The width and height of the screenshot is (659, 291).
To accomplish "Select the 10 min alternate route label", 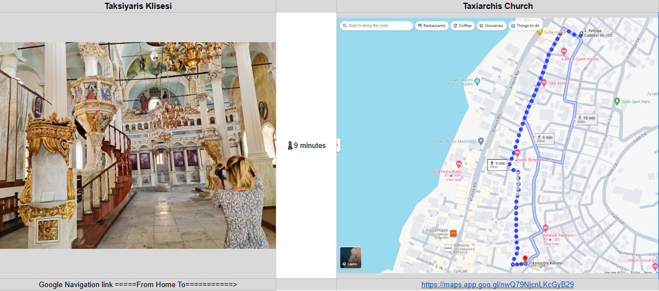I will [586, 119].
